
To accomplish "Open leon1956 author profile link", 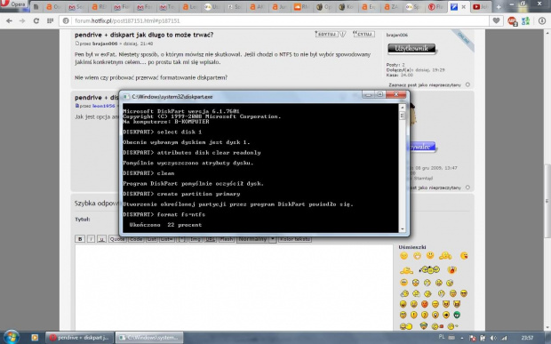I will 104,106.
